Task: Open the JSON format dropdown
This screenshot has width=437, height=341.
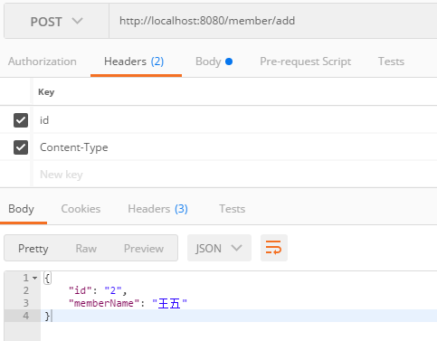Action: 219,248
